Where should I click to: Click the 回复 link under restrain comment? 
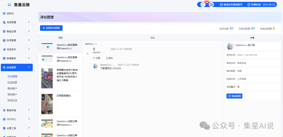tap(98, 58)
